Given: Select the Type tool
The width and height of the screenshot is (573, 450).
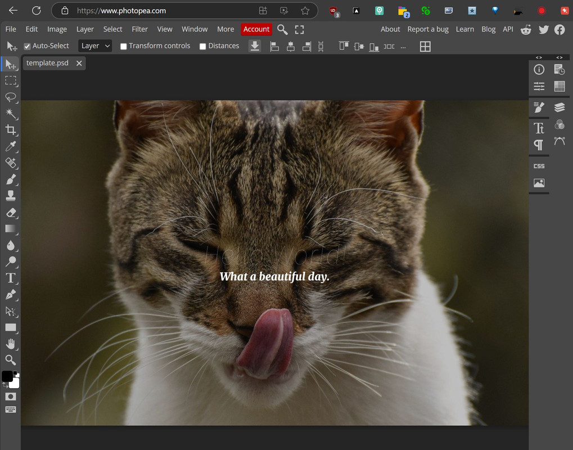Looking at the screenshot, I should pos(10,278).
